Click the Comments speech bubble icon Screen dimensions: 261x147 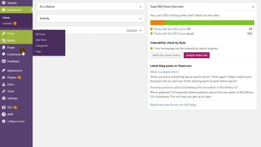pos(4,54)
